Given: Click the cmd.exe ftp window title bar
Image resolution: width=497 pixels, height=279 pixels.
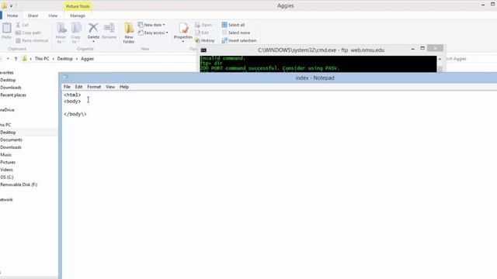Looking at the screenshot, I should pos(321,50).
